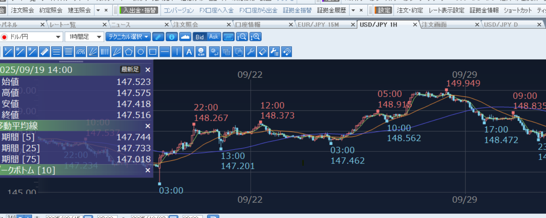The image size is (546, 218).
Task: Choose the text label 'A' tool
Action: [189, 52]
